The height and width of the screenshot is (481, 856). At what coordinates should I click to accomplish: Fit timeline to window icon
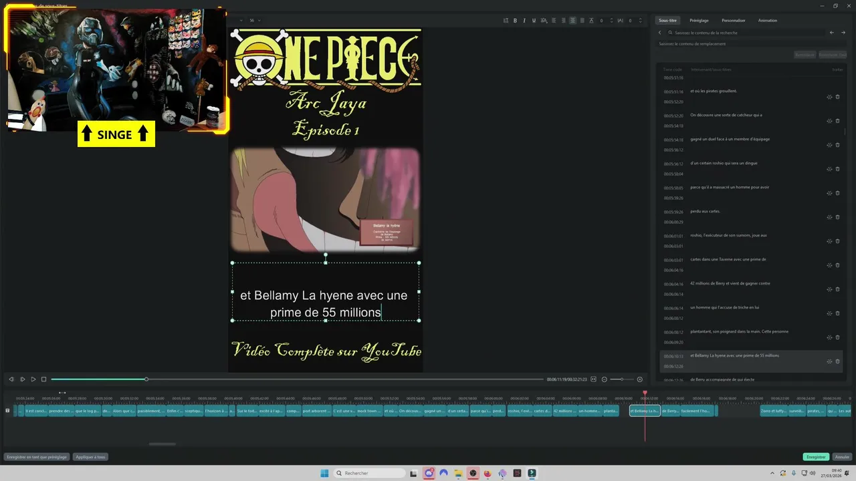point(594,379)
